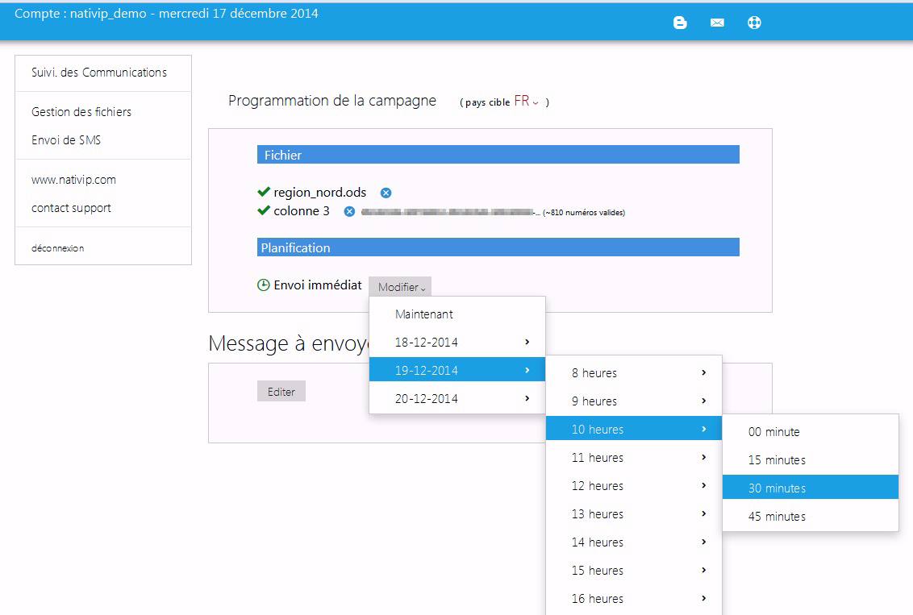Image resolution: width=913 pixels, height=615 pixels.
Task: Open the Modifier dropdown button
Action: pyautogui.click(x=400, y=287)
